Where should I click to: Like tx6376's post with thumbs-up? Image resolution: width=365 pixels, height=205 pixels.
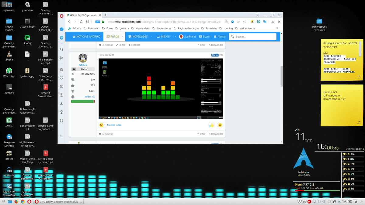point(211,125)
